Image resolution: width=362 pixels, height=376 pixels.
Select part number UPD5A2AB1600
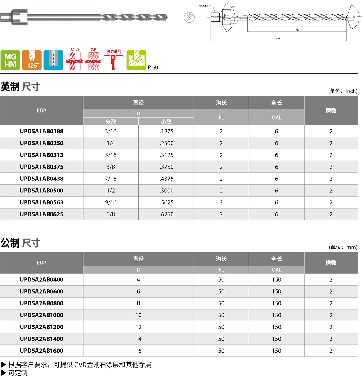coord(41,351)
